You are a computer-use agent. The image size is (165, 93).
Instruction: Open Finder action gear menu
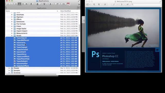[x=32, y=4]
